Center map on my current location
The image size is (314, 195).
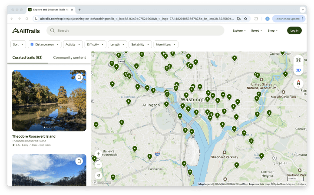99,175
